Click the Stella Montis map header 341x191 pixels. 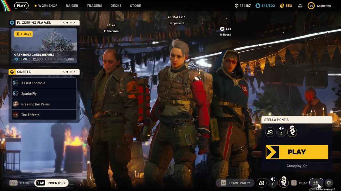[297, 120]
